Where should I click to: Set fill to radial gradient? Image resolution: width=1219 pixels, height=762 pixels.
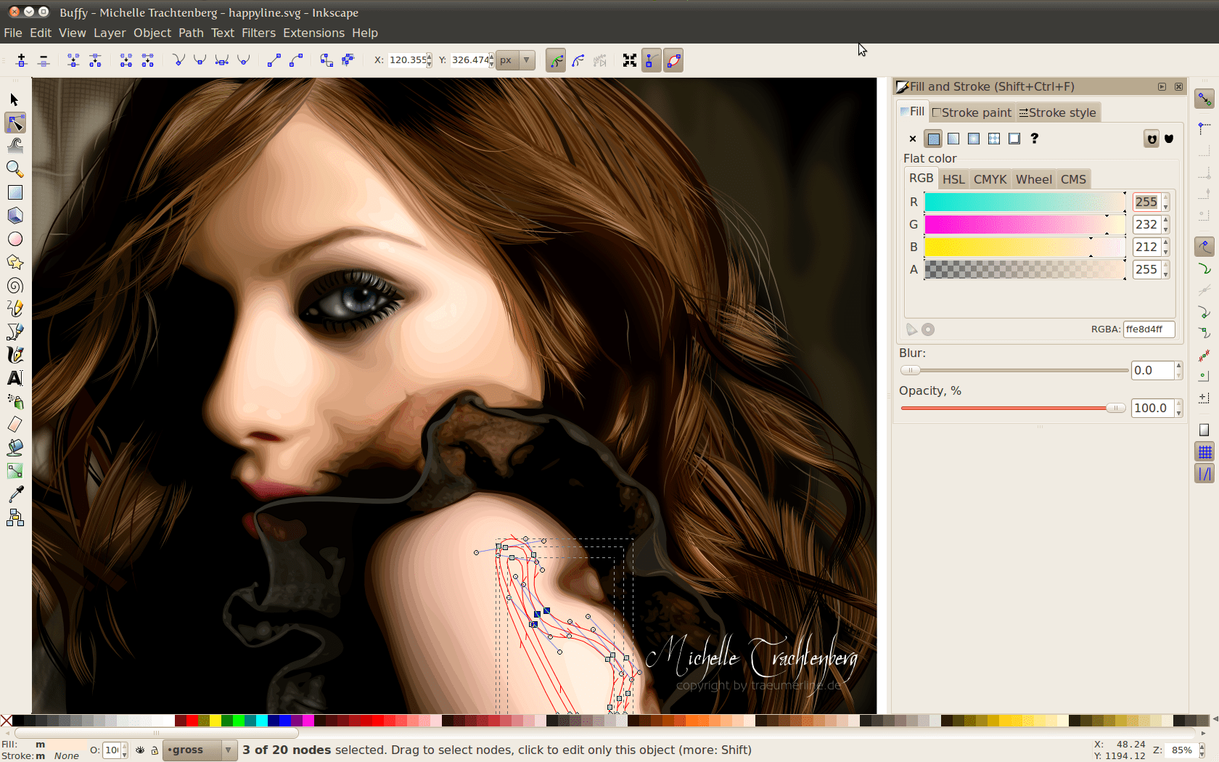point(974,139)
